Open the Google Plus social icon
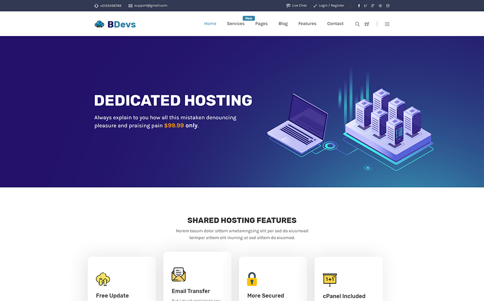The width and height of the screenshot is (484, 301). tap(373, 6)
